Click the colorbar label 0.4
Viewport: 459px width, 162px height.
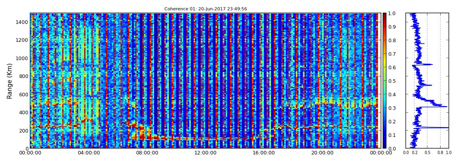[393, 94]
